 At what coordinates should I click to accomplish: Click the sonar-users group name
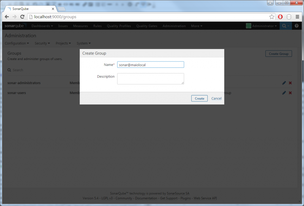click(x=17, y=93)
